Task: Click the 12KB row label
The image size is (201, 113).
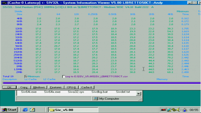Action: tap(19, 29)
